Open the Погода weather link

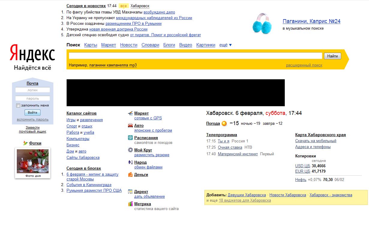coord(213,123)
